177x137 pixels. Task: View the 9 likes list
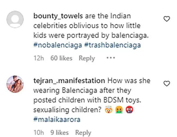(59, 132)
